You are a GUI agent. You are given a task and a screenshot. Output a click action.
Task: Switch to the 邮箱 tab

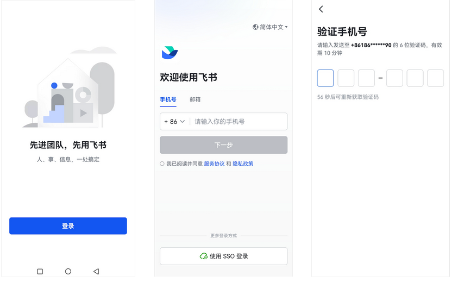(x=195, y=99)
